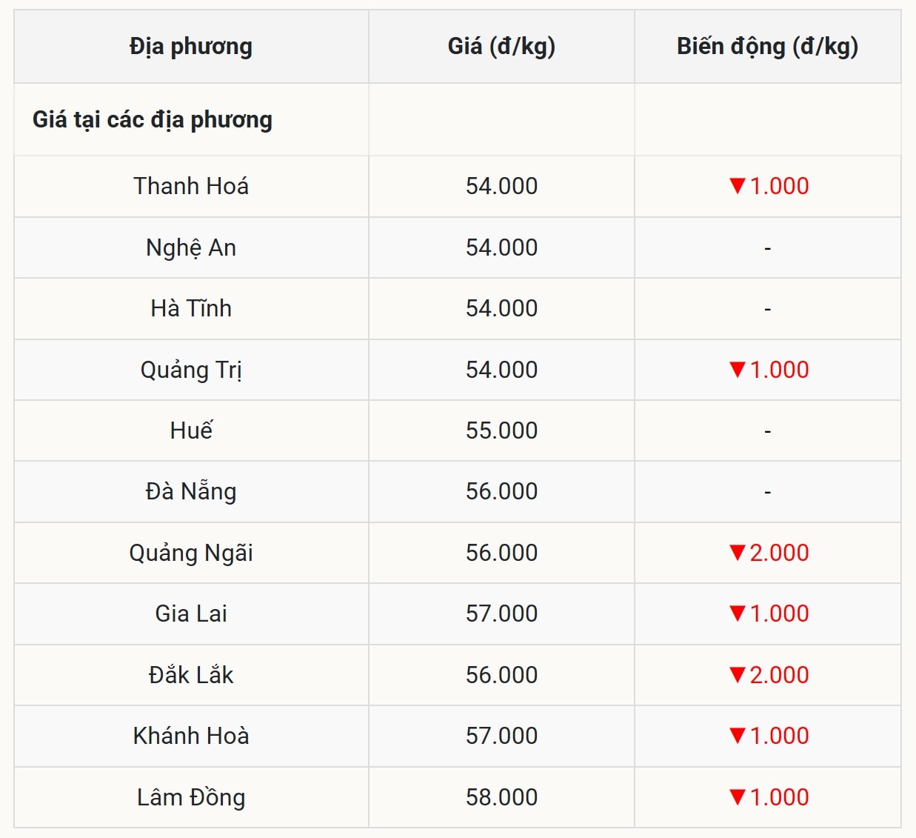Click the red down triangle for Quảng Trị
Image resolution: width=916 pixels, height=838 pixels.
coord(737,369)
